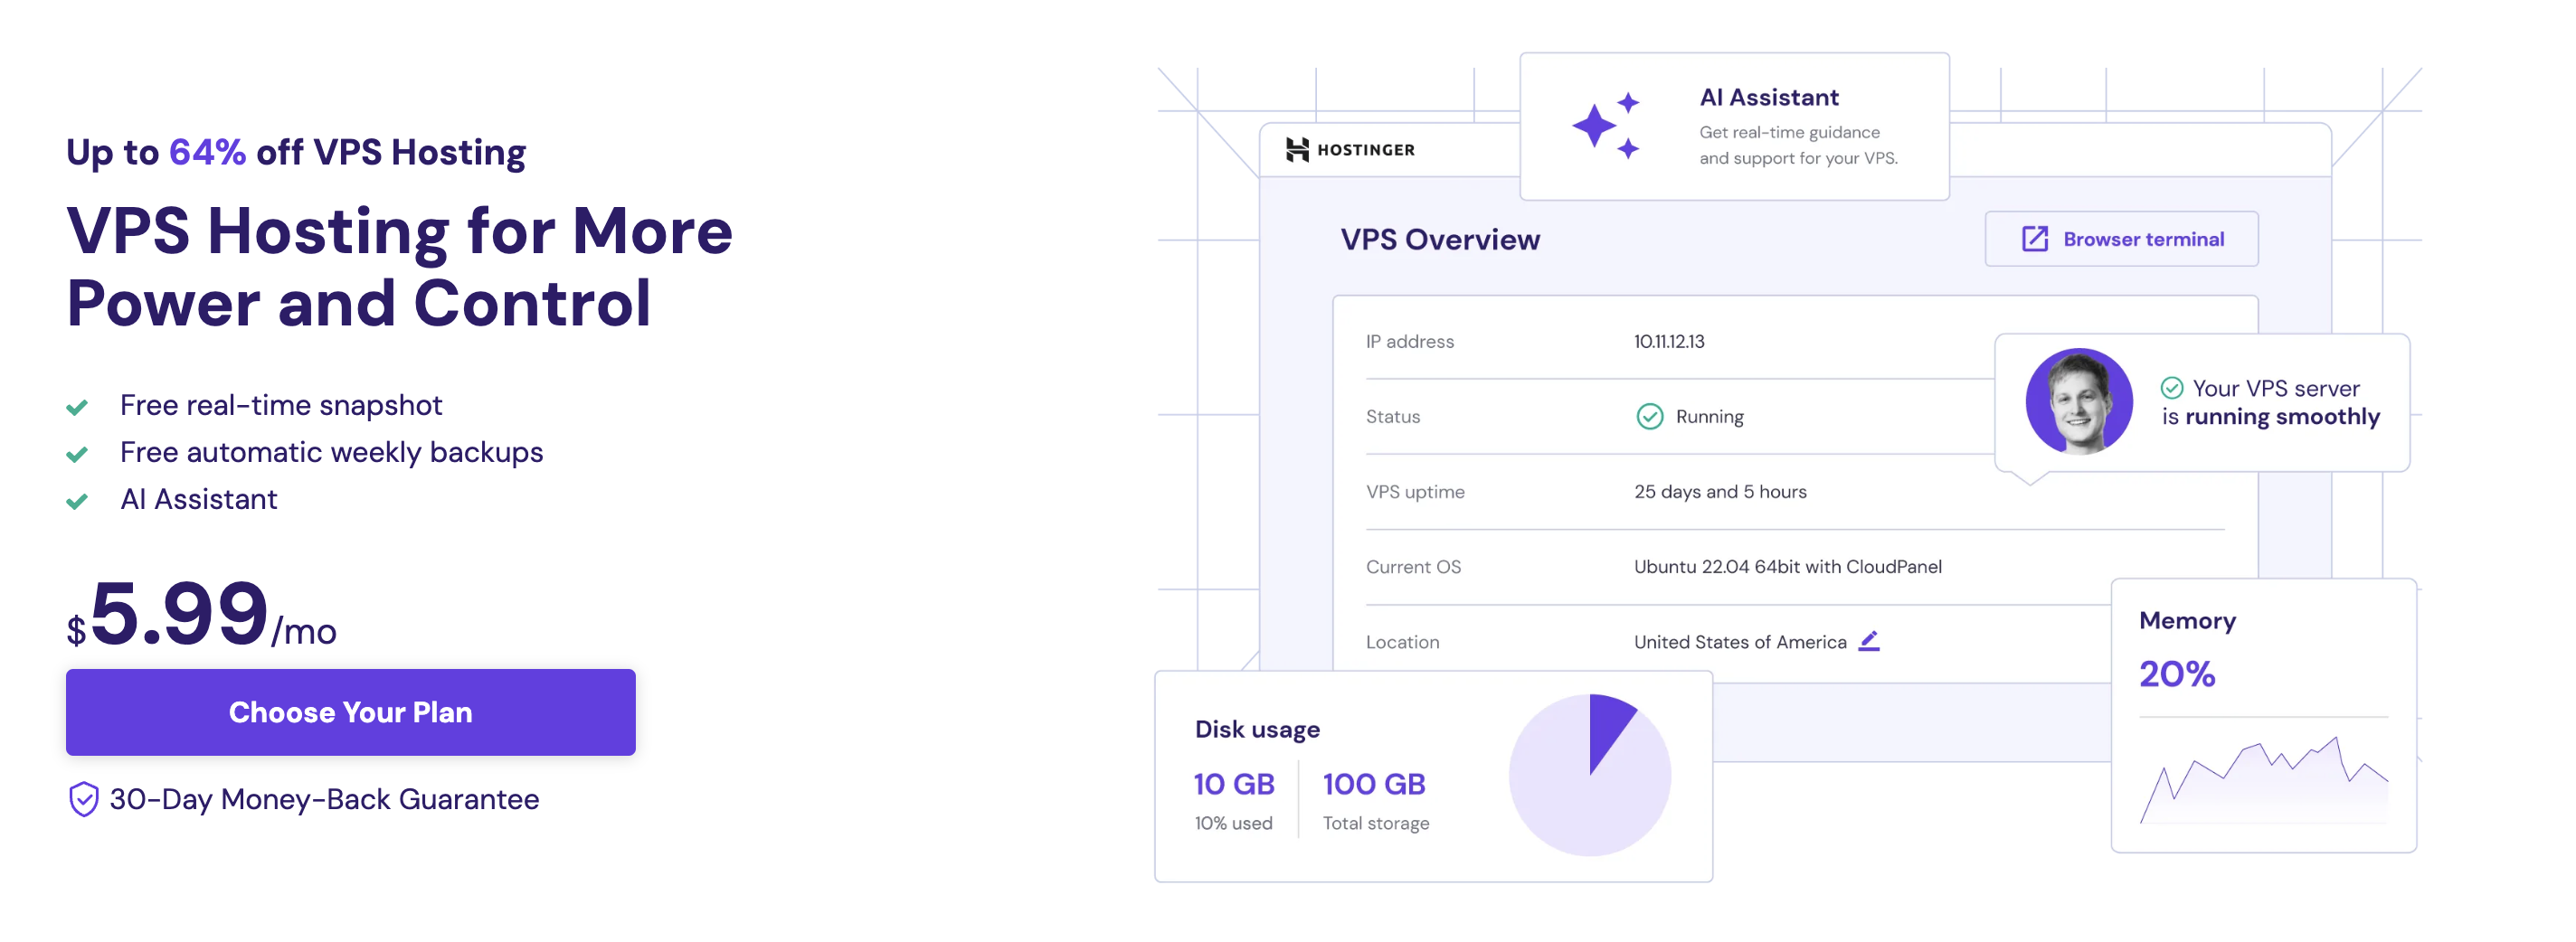Click the Hostinger logo

(1349, 148)
